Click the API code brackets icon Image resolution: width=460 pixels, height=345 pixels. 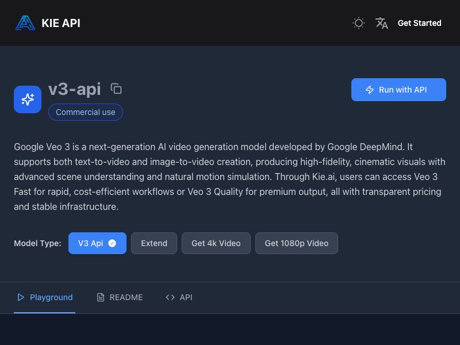[170, 297]
